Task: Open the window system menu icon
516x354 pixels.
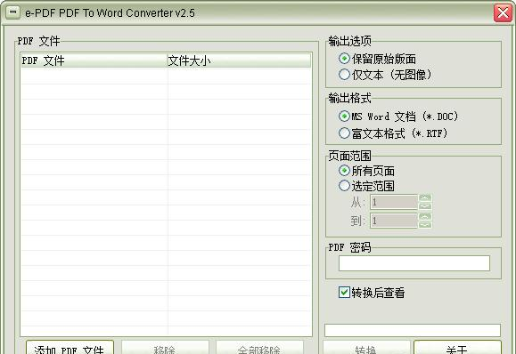Action: coord(12,12)
